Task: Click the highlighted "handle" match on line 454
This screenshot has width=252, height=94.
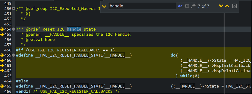Action: coord(74,29)
